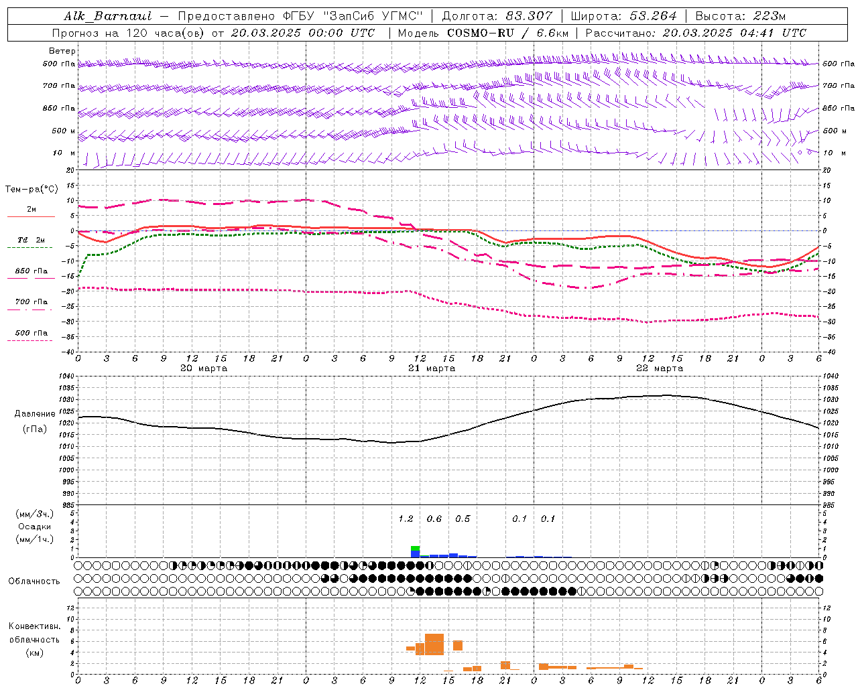This screenshot has width=858, height=686.
Task: Click the 'Широта: 53.264' latitude value
Action: (x=623, y=16)
